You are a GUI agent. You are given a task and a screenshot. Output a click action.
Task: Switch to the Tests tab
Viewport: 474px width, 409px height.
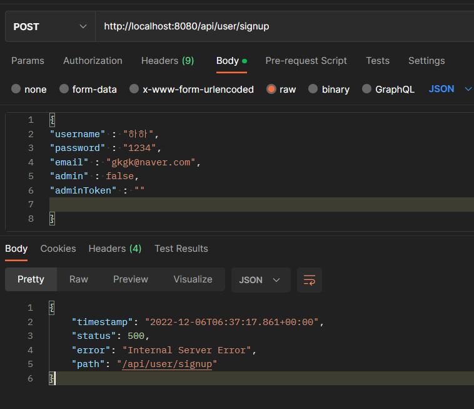378,61
